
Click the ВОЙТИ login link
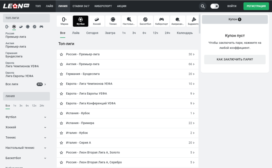[x=232, y=6]
